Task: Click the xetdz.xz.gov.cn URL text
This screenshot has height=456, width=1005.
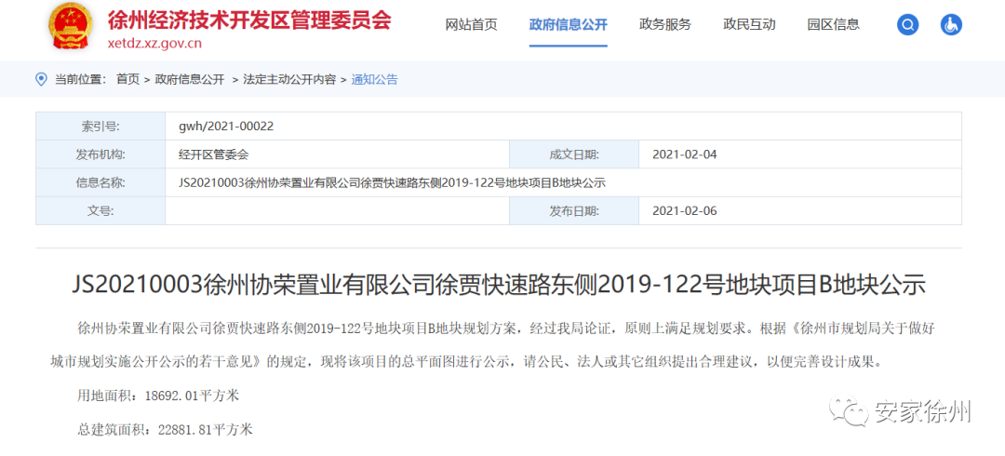Action: (154, 44)
